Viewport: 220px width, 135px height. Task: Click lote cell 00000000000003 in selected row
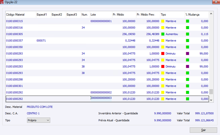tap(101, 98)
